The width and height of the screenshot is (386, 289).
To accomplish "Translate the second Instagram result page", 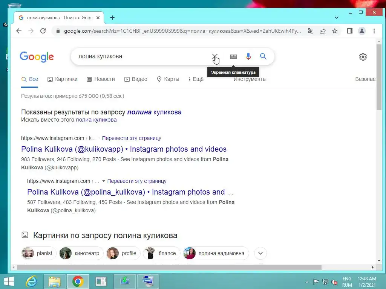I will point(137,181).
